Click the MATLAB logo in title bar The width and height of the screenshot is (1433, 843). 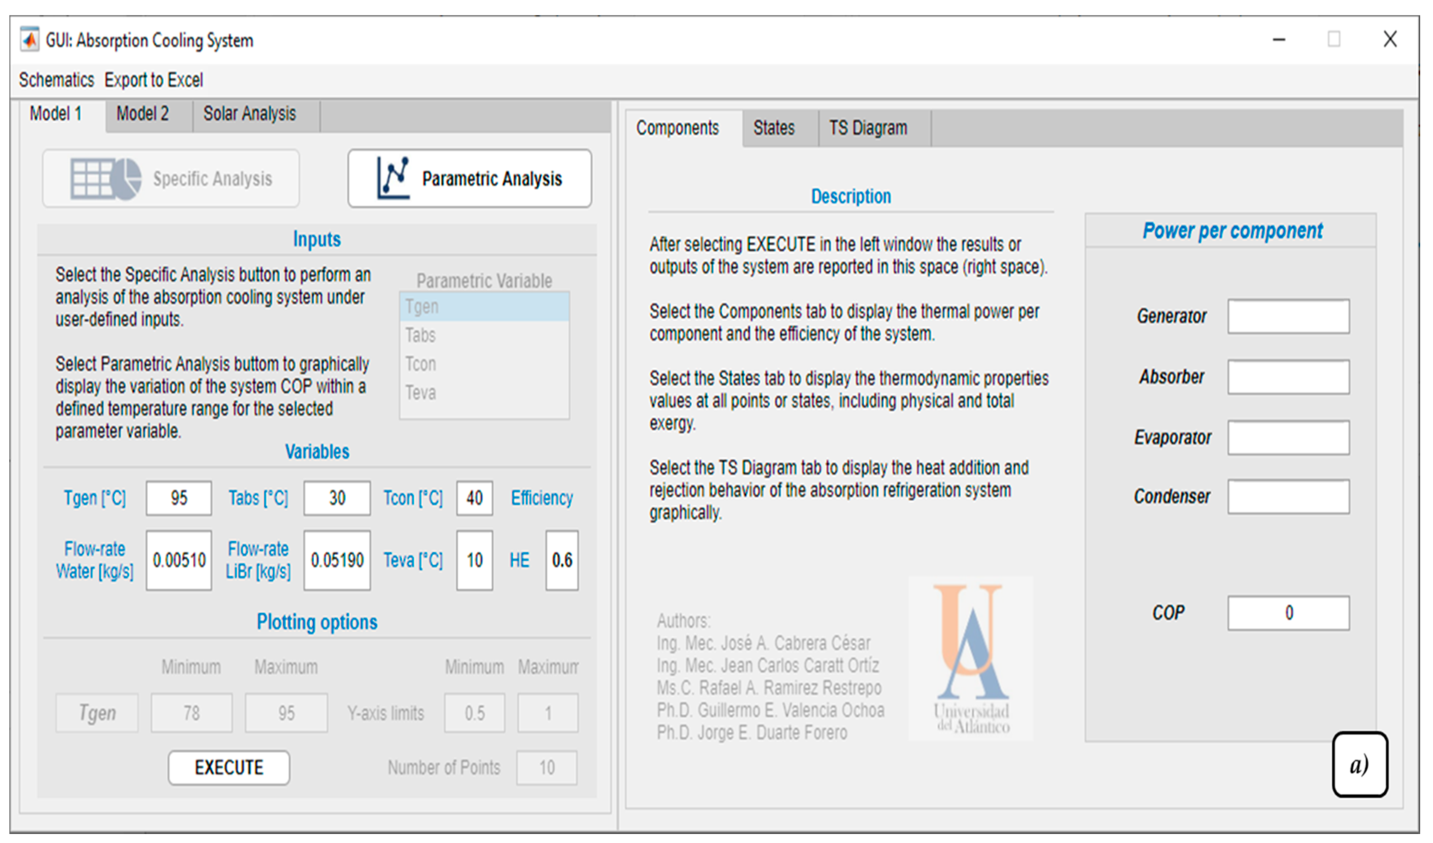30,40
